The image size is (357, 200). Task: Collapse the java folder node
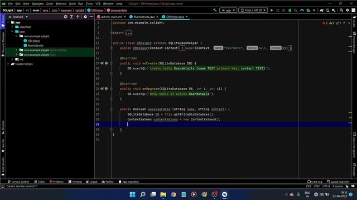(12, 32)
